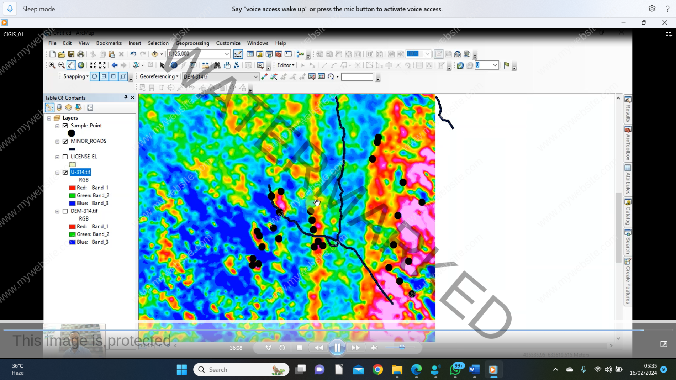
Task: Open the map scale dropdown
Action: pos(227,54)
